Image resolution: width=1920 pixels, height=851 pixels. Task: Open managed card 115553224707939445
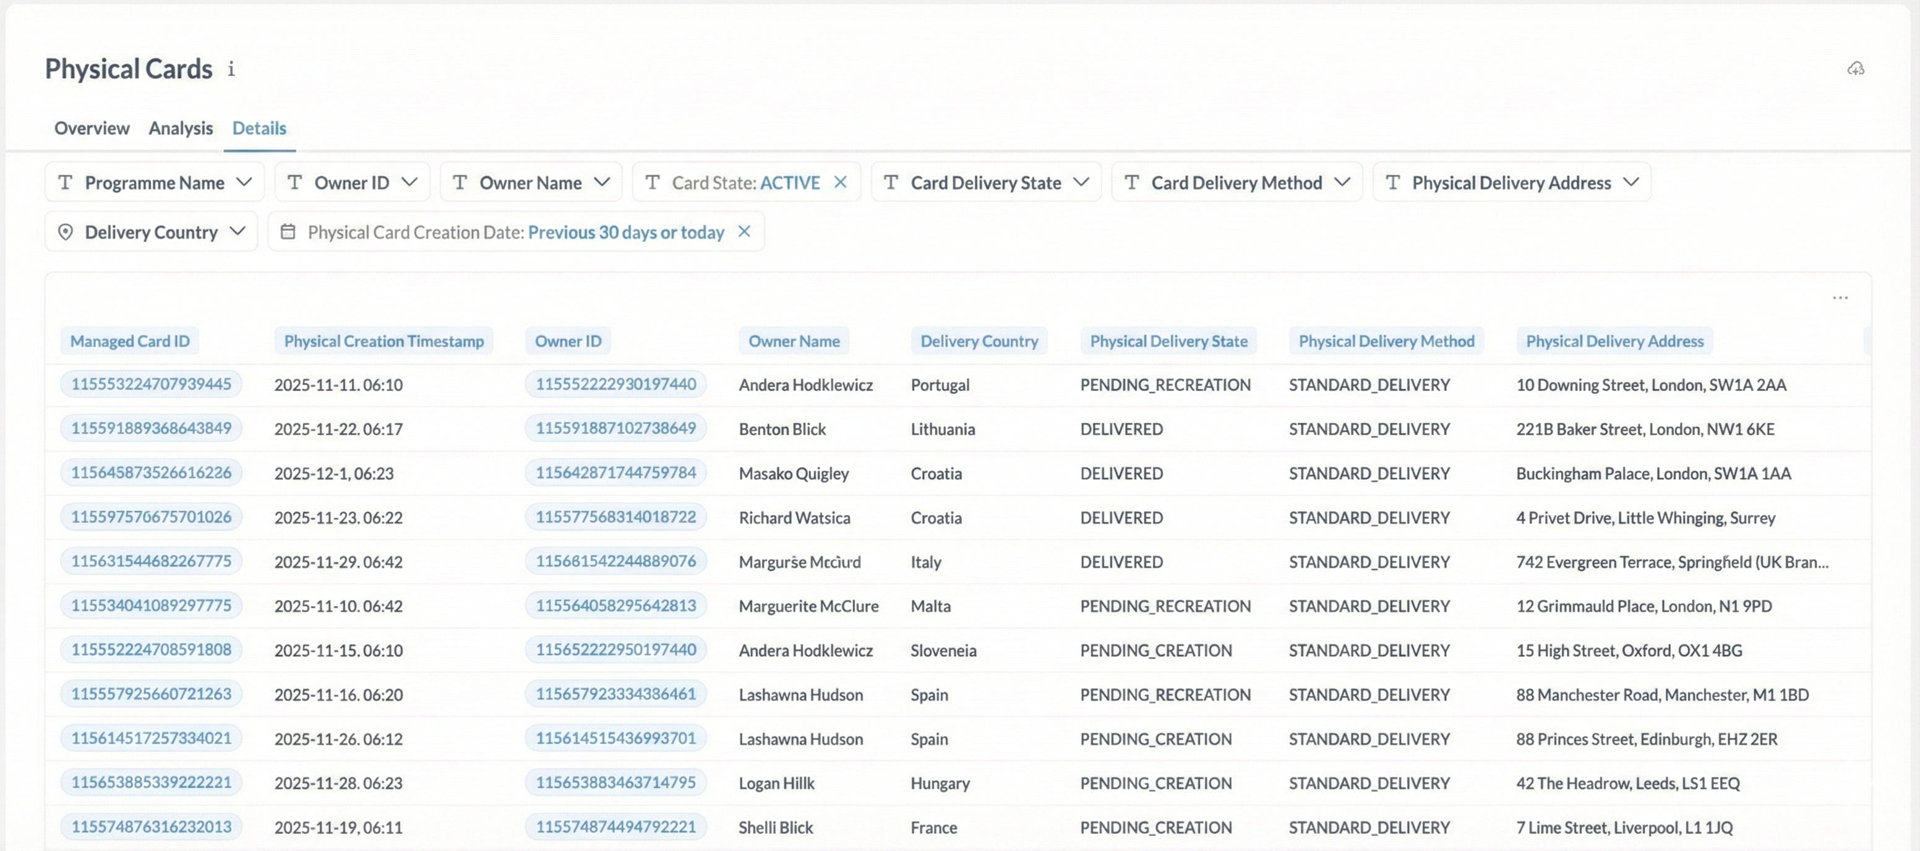pos(152,384)
